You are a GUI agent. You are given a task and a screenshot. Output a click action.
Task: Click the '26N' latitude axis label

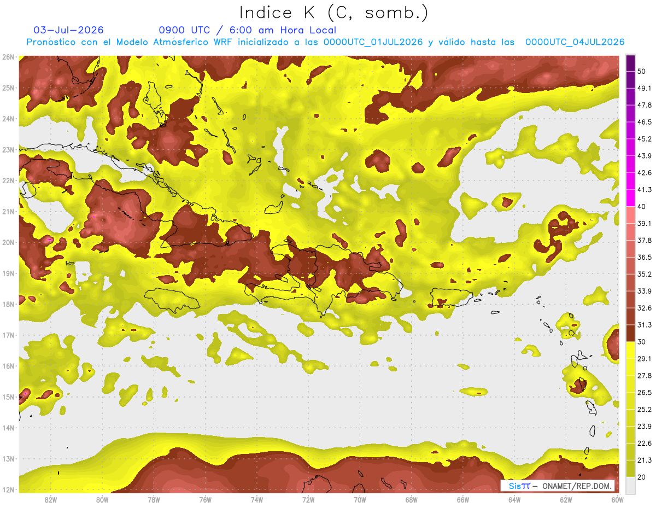pos(8,57)
